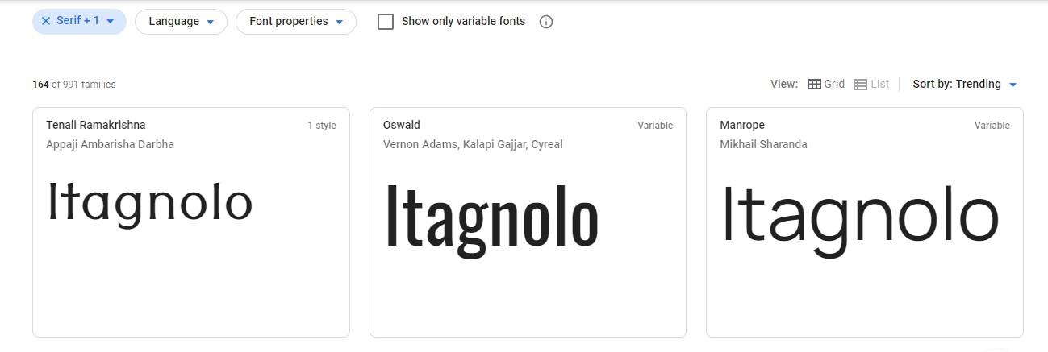Click the info icon beside variable fonts

tap(546, 22)
